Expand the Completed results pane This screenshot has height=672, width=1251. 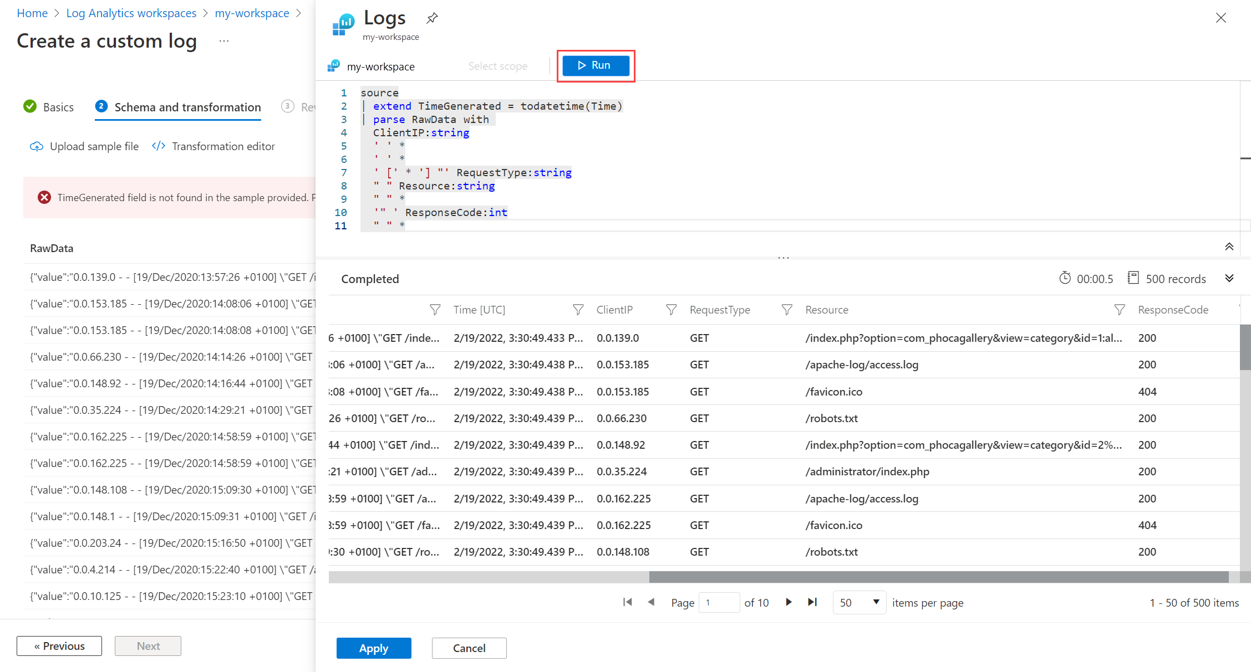point(1229,278)
